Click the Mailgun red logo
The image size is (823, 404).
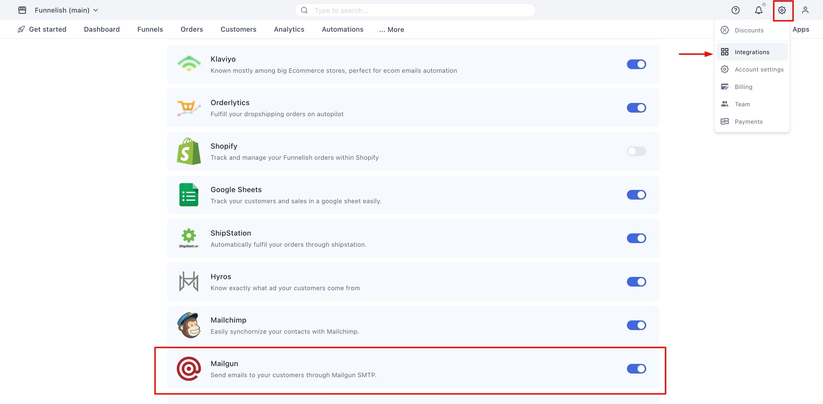click(x=189, y=369)
